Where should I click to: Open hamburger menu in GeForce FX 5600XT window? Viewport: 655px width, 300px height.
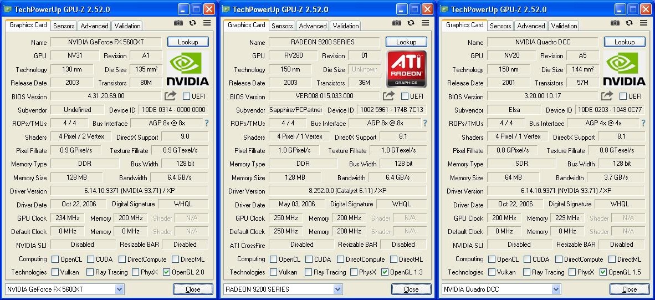click(207, 23)
